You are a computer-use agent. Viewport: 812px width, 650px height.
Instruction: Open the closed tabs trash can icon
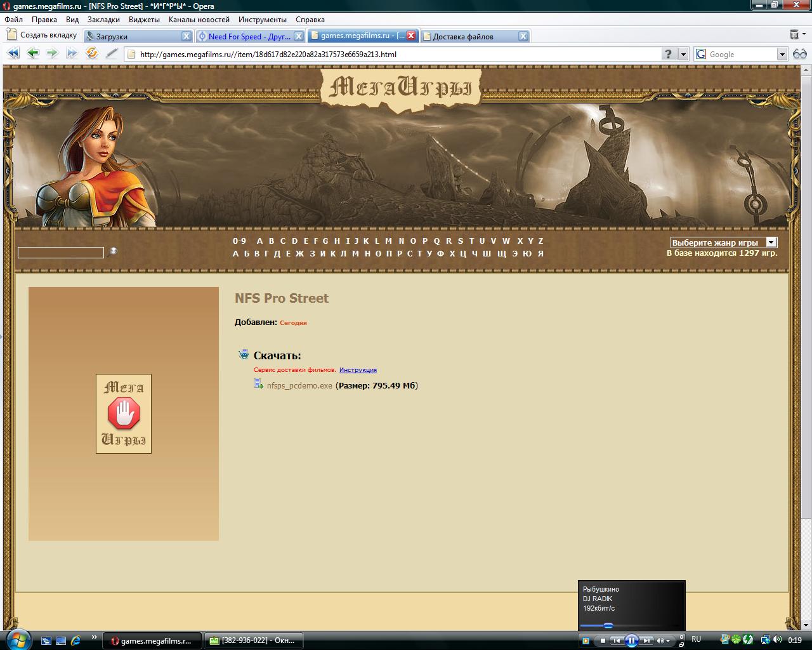(794, 35)
